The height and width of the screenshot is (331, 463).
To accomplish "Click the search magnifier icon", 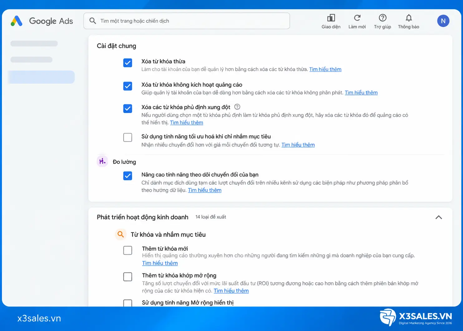I will [x=93, y=21].
